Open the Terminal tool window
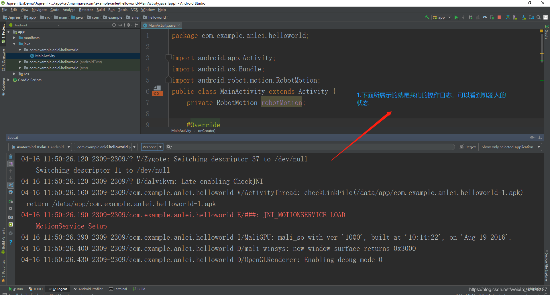550x295 pixels. (118, 289)
